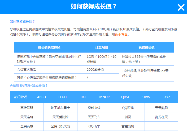The width and height of the screenshot is (187, 134).
Task: Select the 热门游戏 tab
Action: [x=20, y=97]
